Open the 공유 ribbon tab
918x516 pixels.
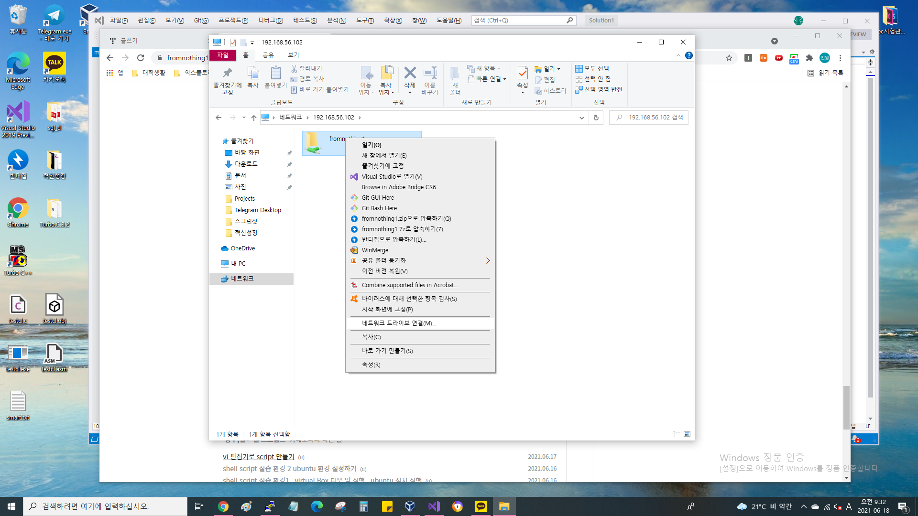(x=268, y=55)
